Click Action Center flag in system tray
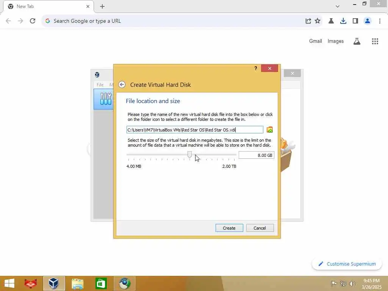Image resolution: width=388 pixels, height=291 pixels. (x=334, y=283)
